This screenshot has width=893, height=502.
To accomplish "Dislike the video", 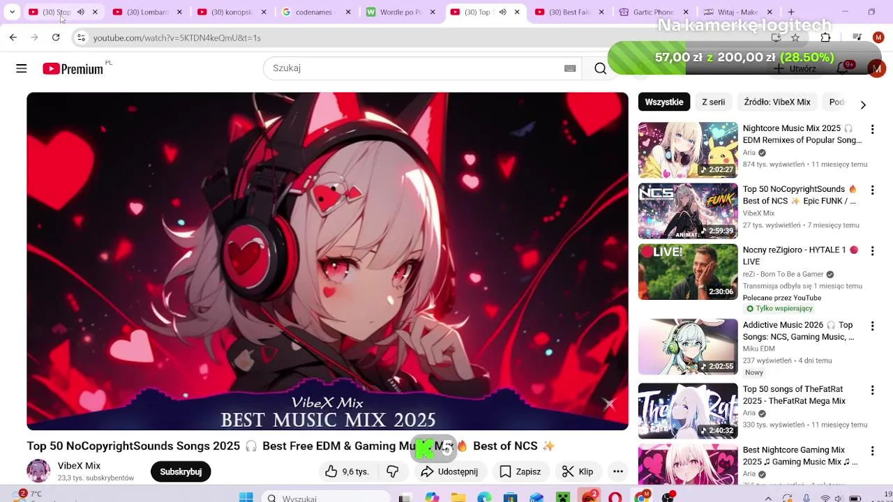I will click(x=393, y=472).
